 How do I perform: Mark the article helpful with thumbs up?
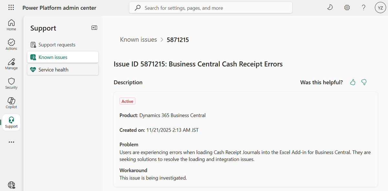(x=352, y=82)
